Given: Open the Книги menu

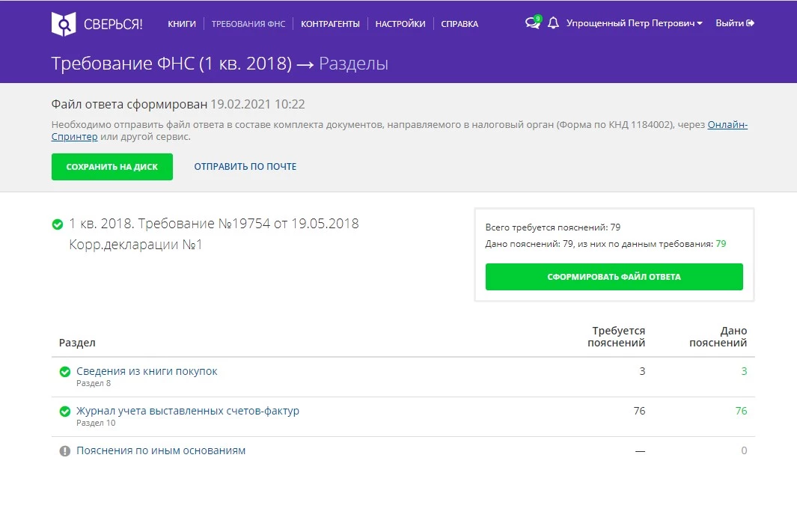Looking at the screenshot, I should pos(182,24).
